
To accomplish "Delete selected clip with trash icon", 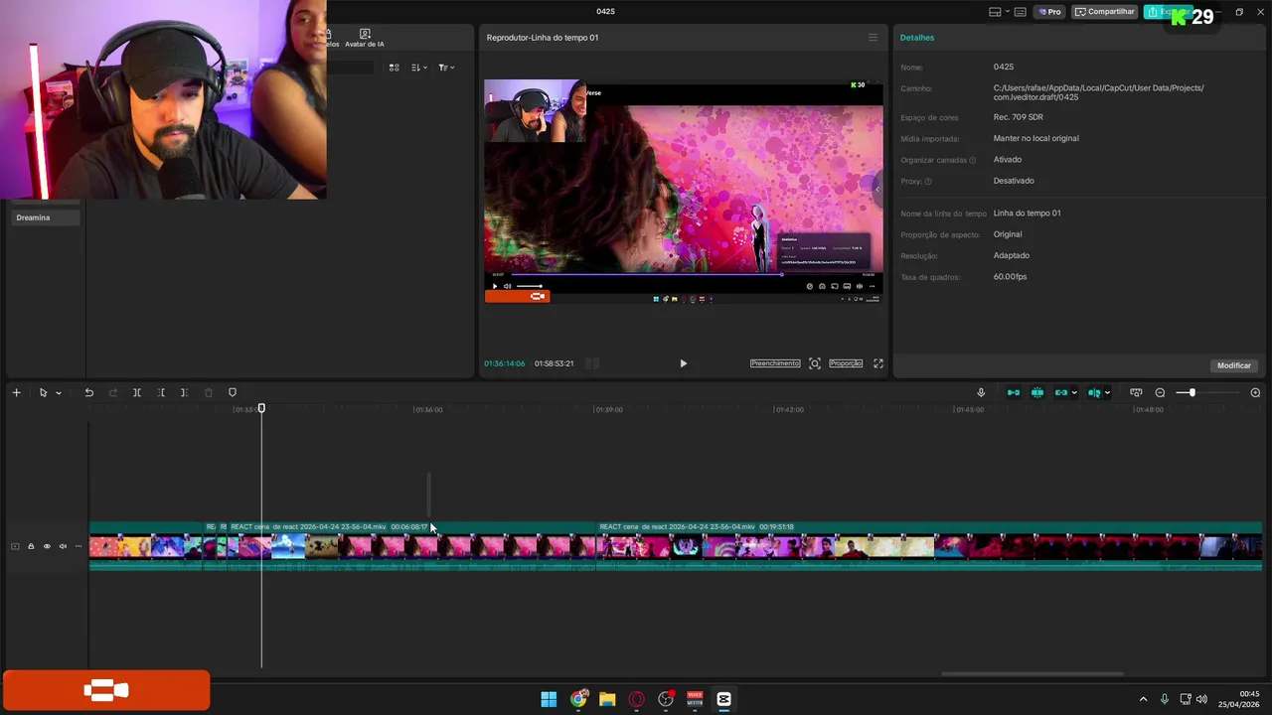I will coord(208,393).
